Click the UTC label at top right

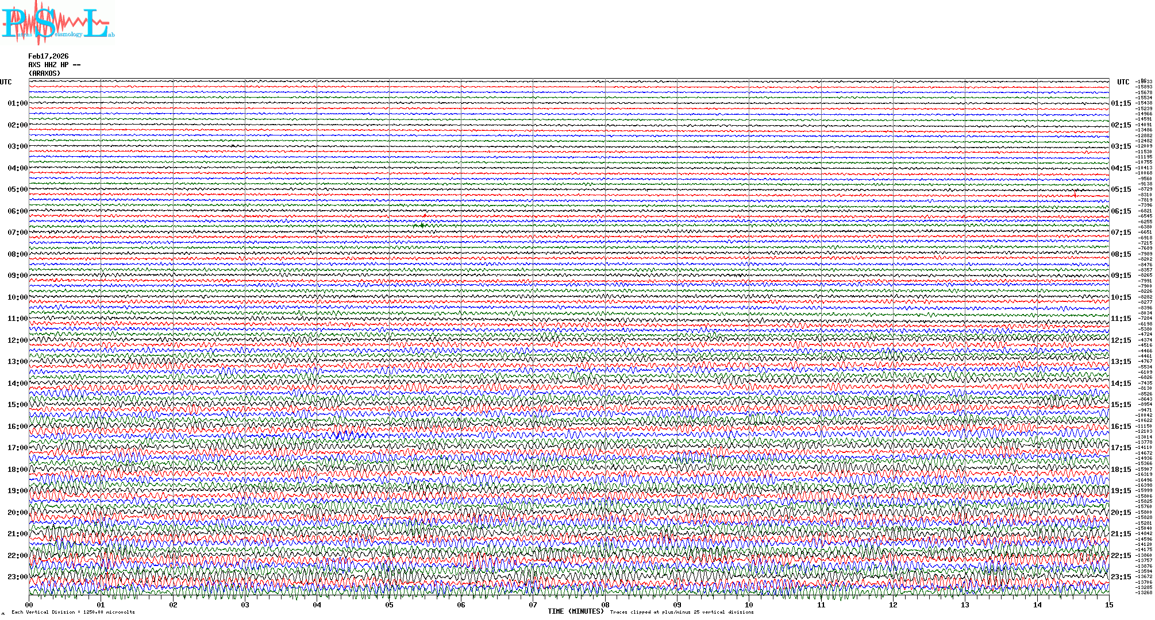click(1123, 82)
